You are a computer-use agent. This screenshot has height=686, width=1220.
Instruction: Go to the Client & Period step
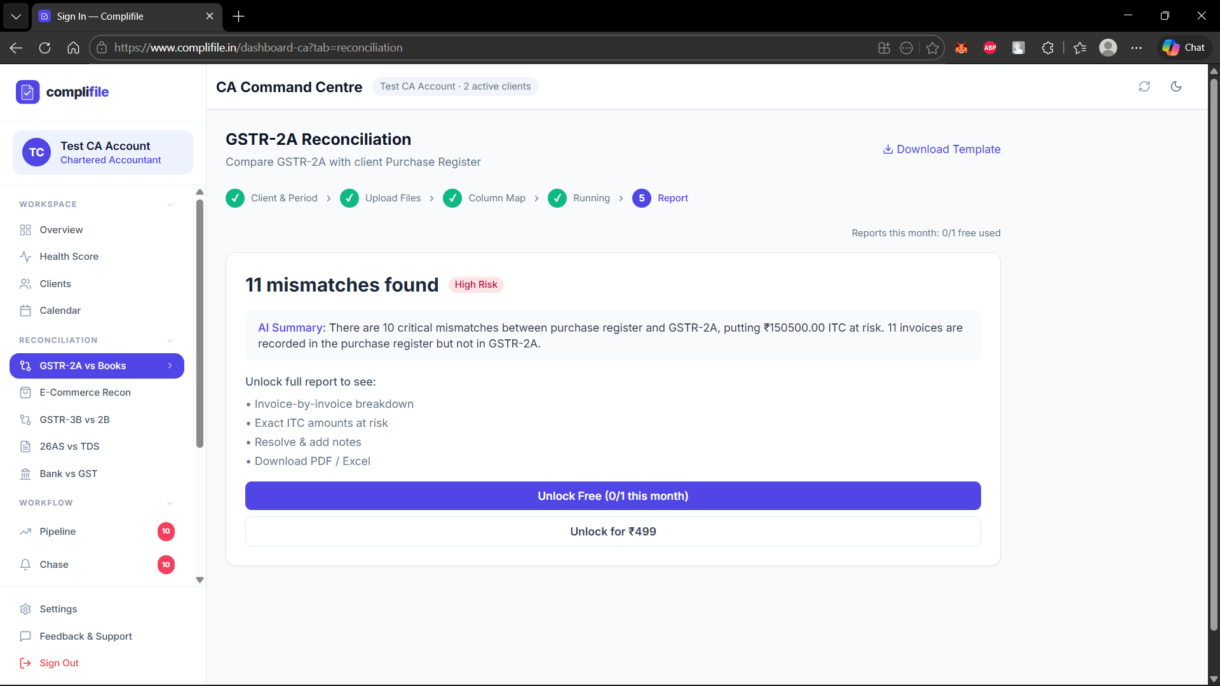click(x=271, y=198)
